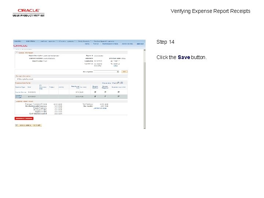This screenshot has width=264, height=198.
Task: Click the link below Due Supplier totals
Action: 100,108
